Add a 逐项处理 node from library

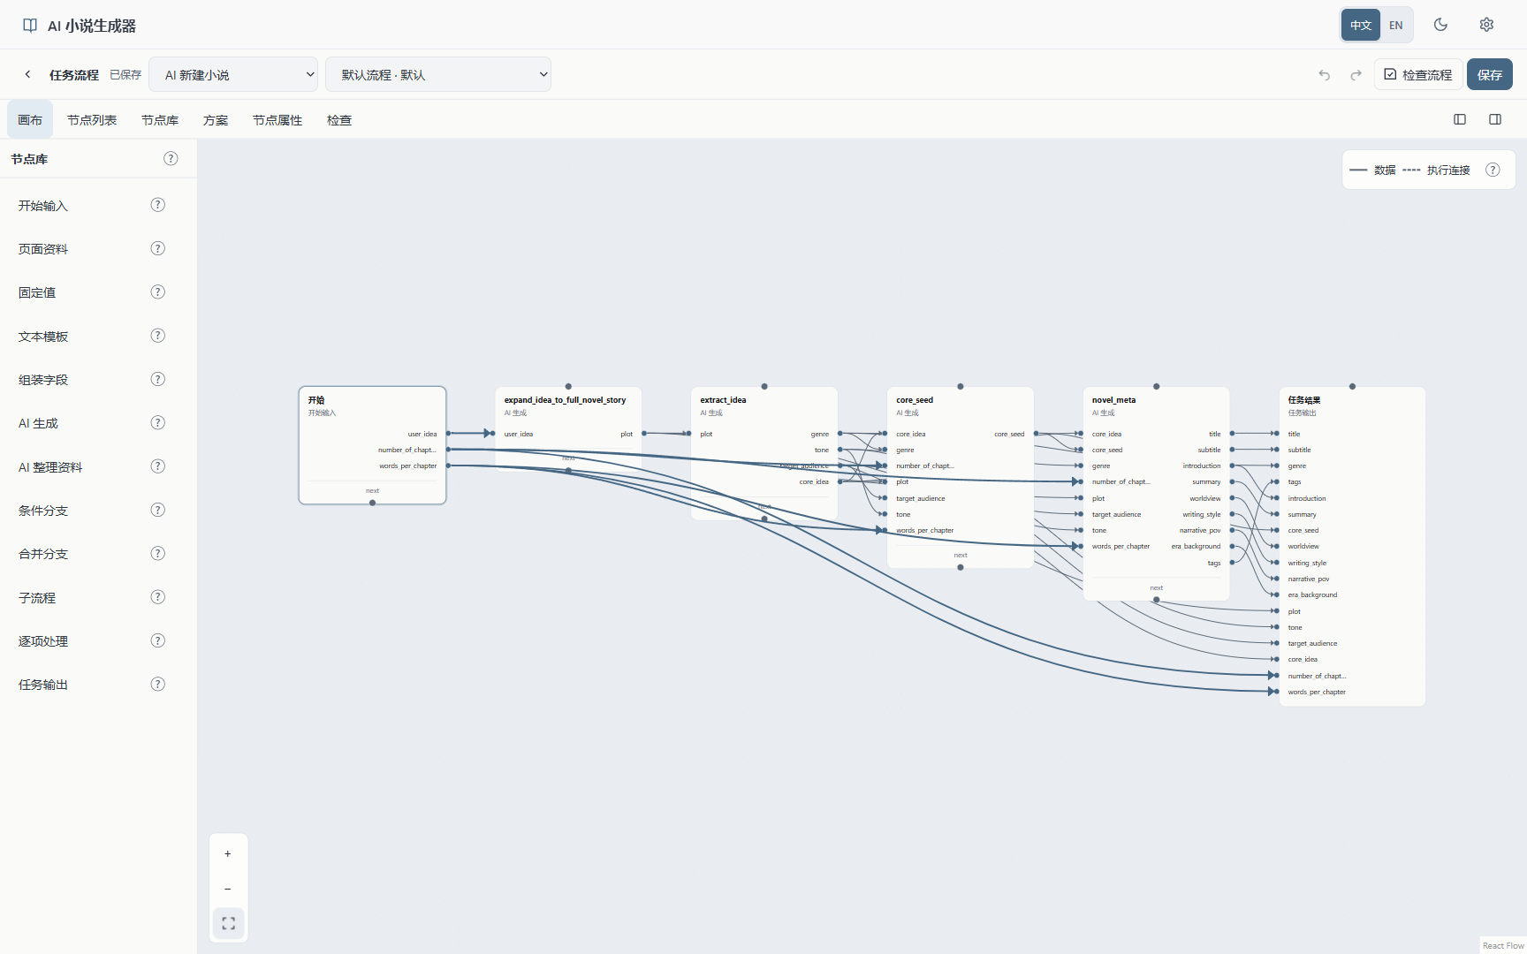(43, 641)
